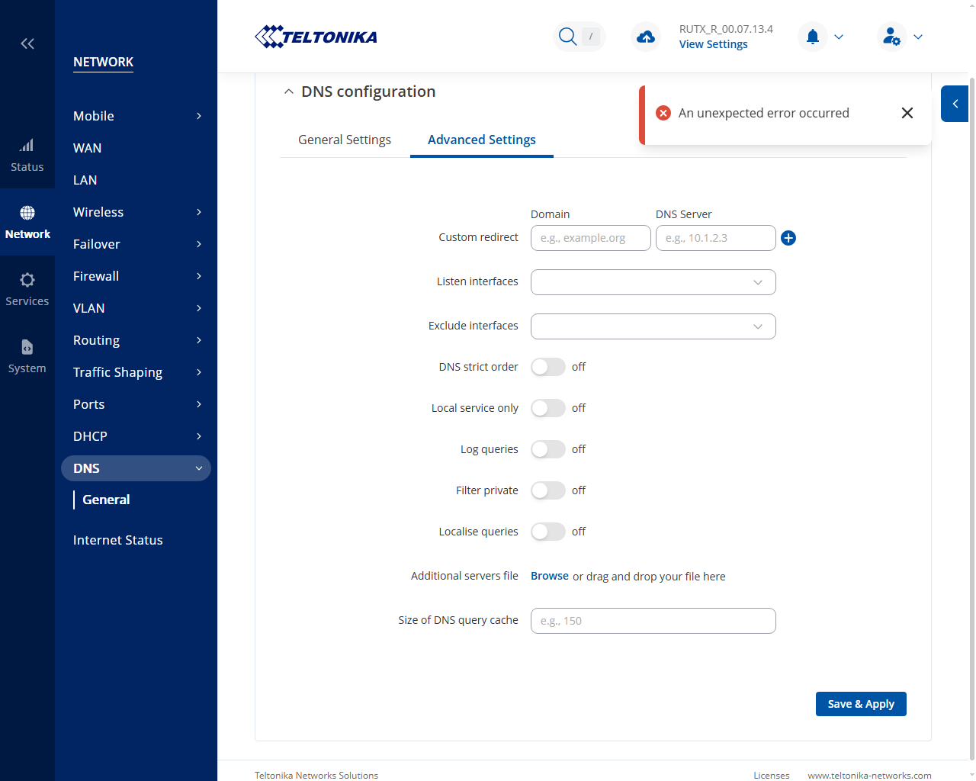Open user settings profile icon
This screenshot has height=781, width=976.
[x=891, y=37]
